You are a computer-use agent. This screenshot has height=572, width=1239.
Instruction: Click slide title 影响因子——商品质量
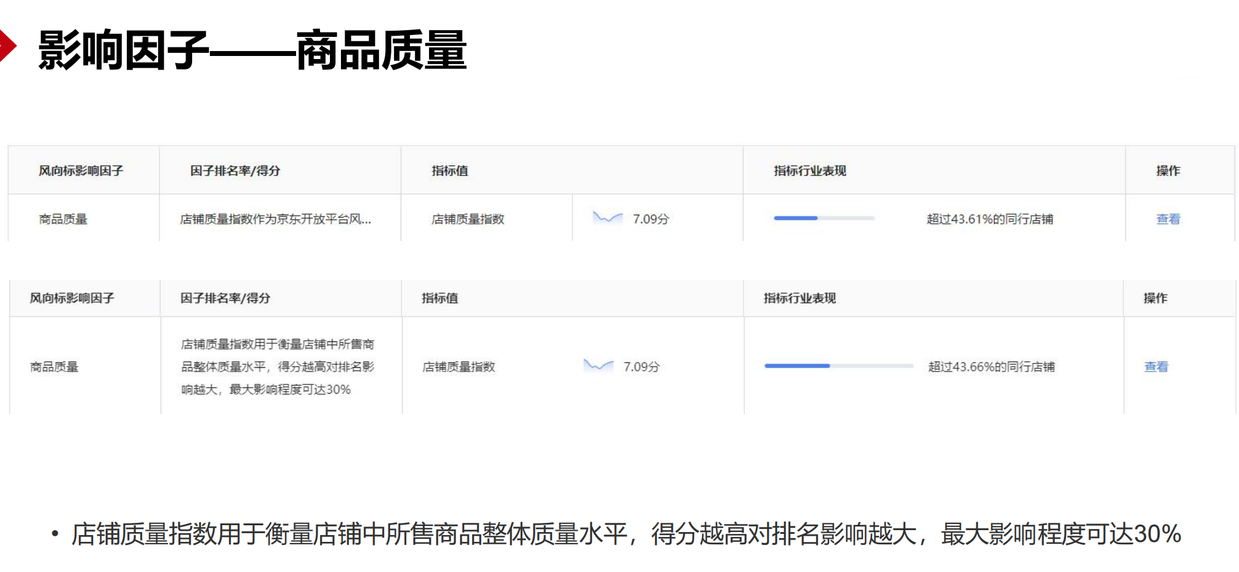pyautogui.click(x=252, y=50)
